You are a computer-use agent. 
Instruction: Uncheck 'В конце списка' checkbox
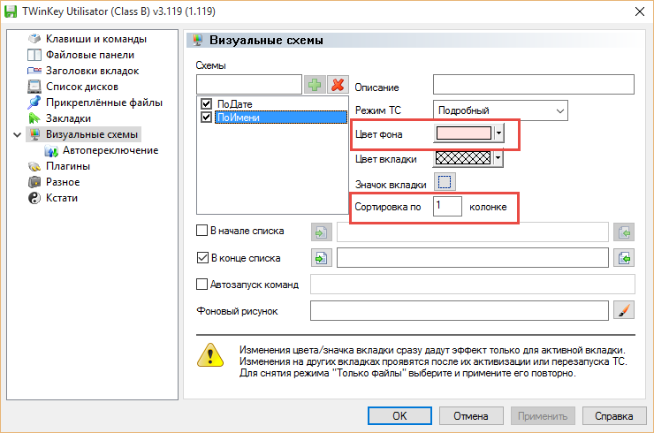(x=202, y=258)
